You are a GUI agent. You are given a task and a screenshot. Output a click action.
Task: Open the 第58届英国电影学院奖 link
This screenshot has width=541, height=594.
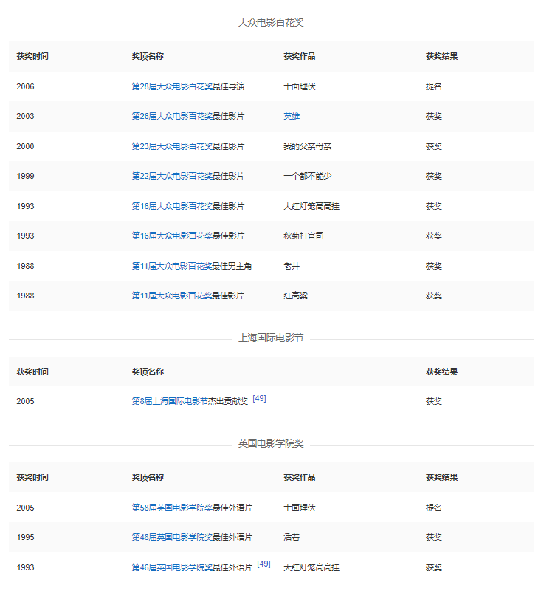[x=172, y=508]
